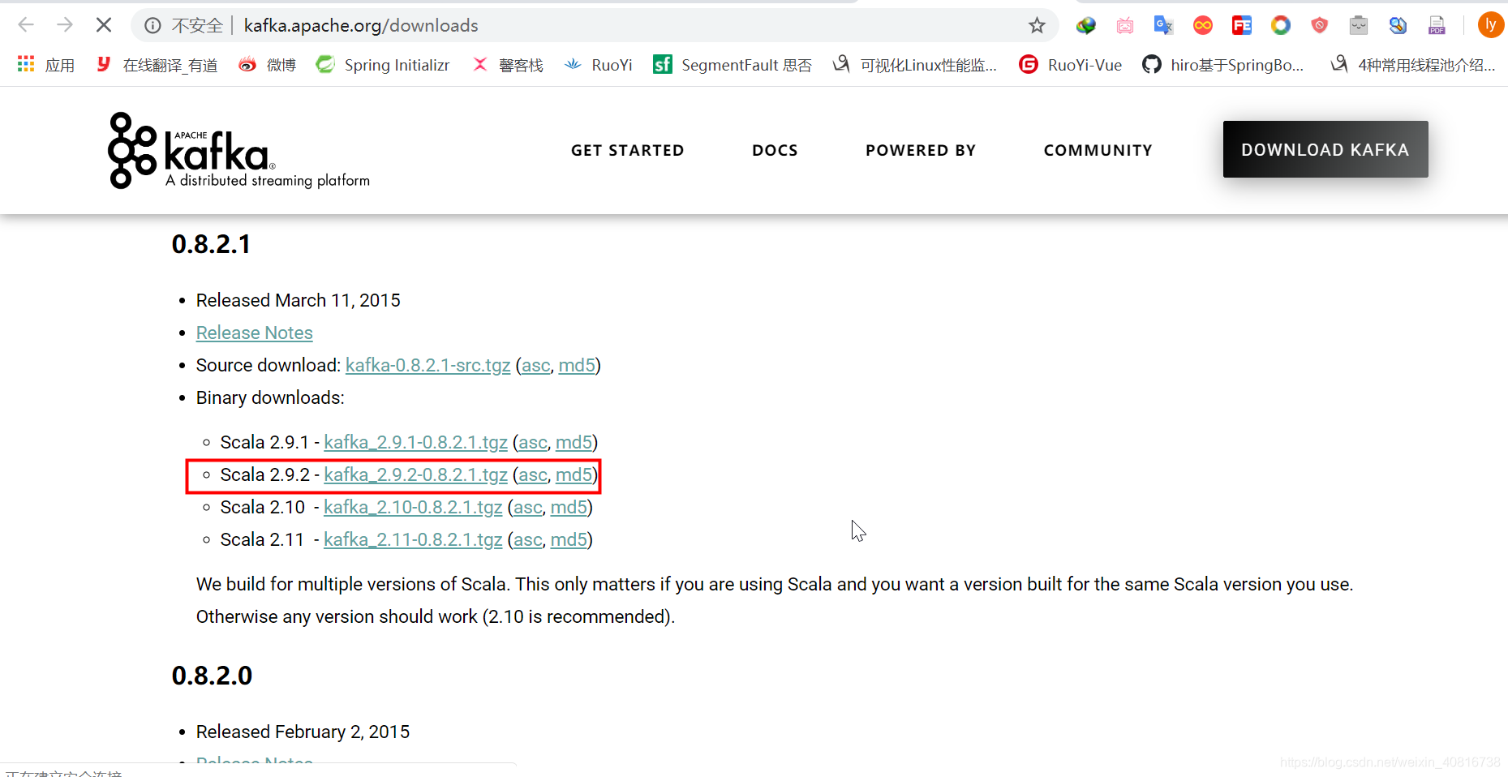Open the 4种常用线程池介绍 bookmark
This screenshot has width=1508, height=777.
click(1413, 65)
